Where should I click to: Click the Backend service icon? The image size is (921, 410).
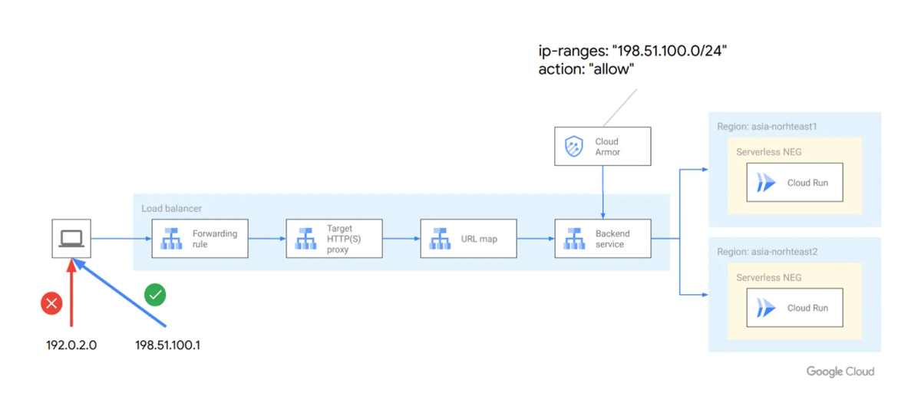coord(575,239)
